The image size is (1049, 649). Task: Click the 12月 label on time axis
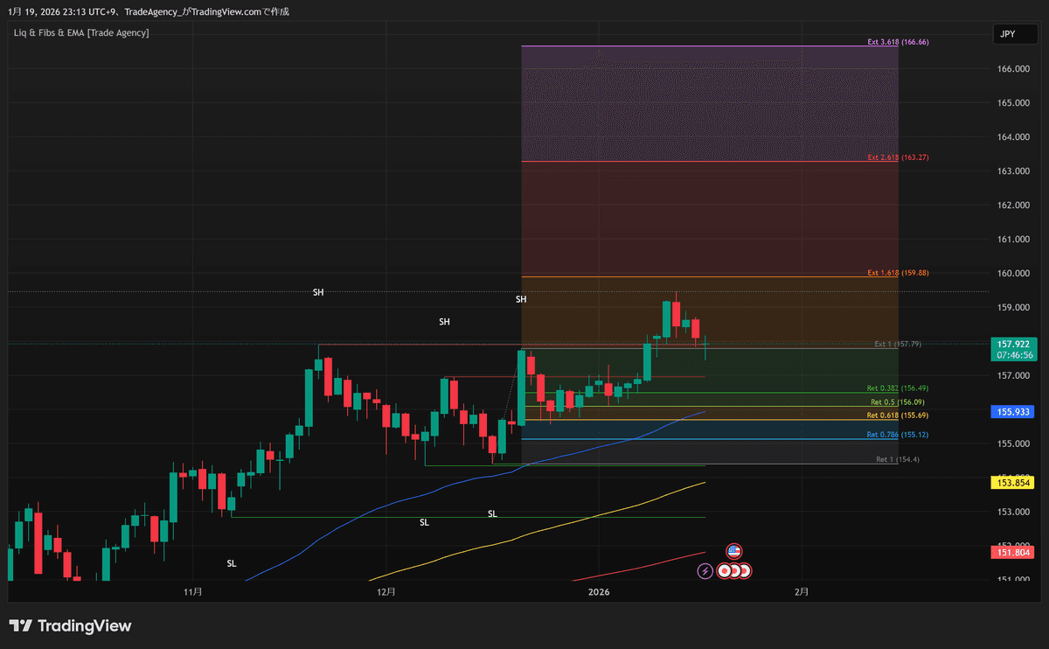(x=386, y=592)
